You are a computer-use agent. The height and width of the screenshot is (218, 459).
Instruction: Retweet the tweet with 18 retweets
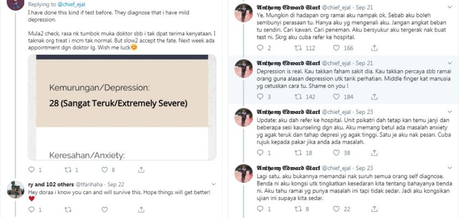click(x=298, y=153)
